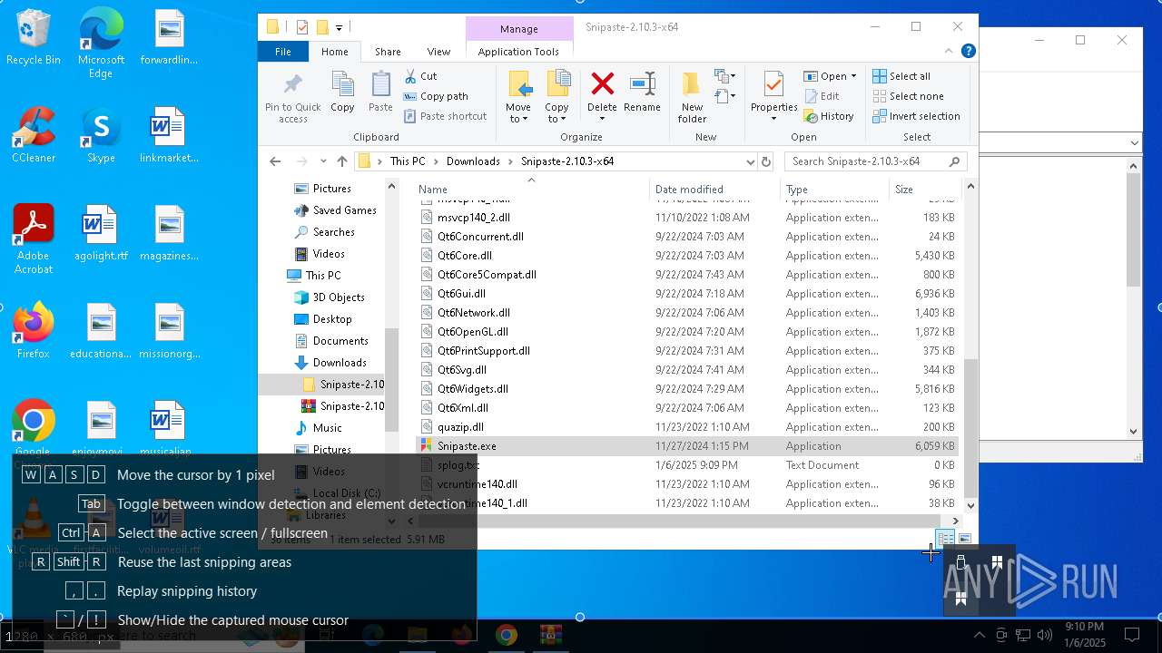Open the address bar history dropdown
This screenshot has width=1162, height=653.
[750, 161]
